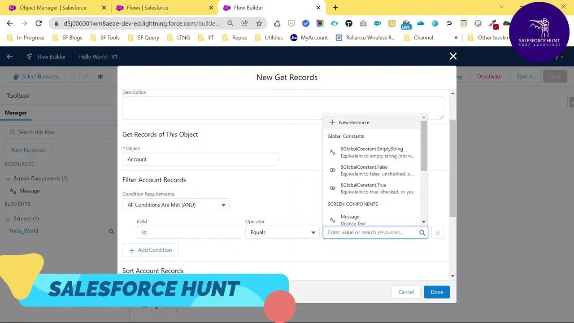Open SF Blogs bookmark folder

(67, 38)
